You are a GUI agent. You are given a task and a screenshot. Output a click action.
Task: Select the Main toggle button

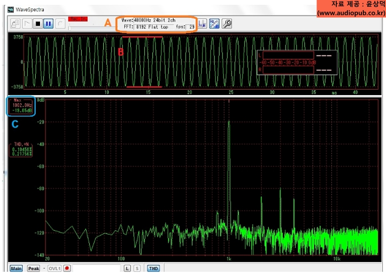16,268
